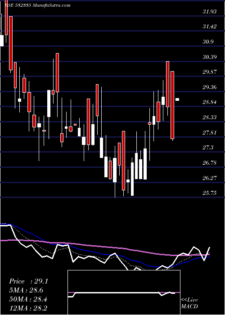Click the 27.81 price axis label
The width and height of the screenshot is (225, 315).
tap(210, 133)
